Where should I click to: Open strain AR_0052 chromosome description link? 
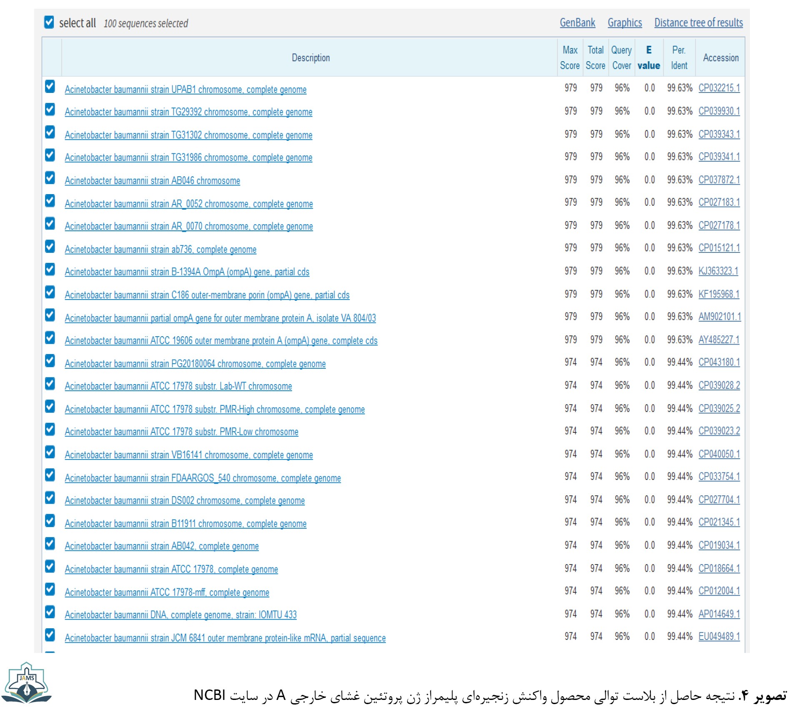[x=189, y=204]
